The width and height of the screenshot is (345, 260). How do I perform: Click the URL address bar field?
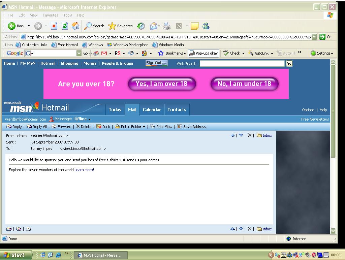pyautogui.click(x=169, y=37)
